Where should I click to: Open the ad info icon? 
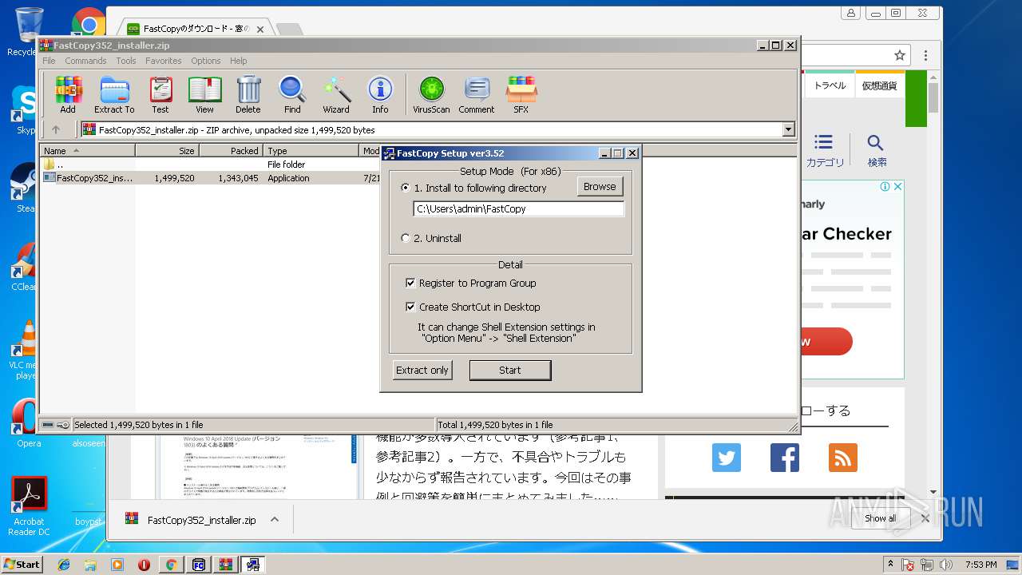(885, 187)
